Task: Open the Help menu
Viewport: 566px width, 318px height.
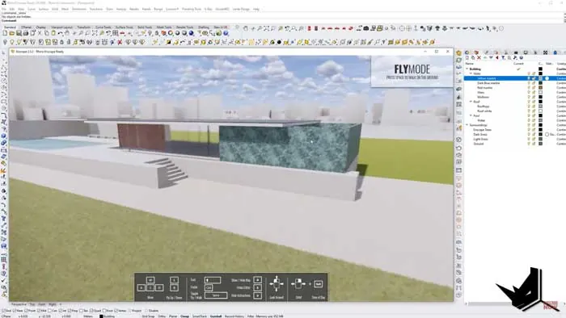Action: [x=256, y=9]
